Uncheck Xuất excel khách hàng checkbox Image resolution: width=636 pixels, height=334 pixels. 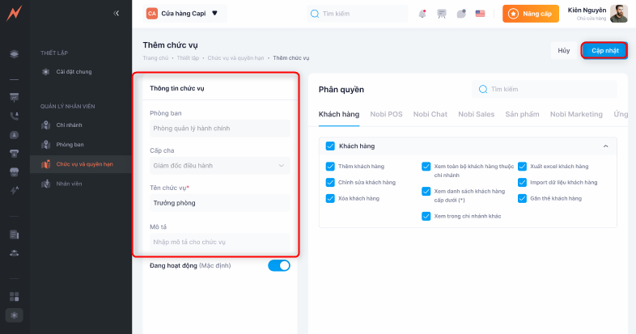click(523, 166)
